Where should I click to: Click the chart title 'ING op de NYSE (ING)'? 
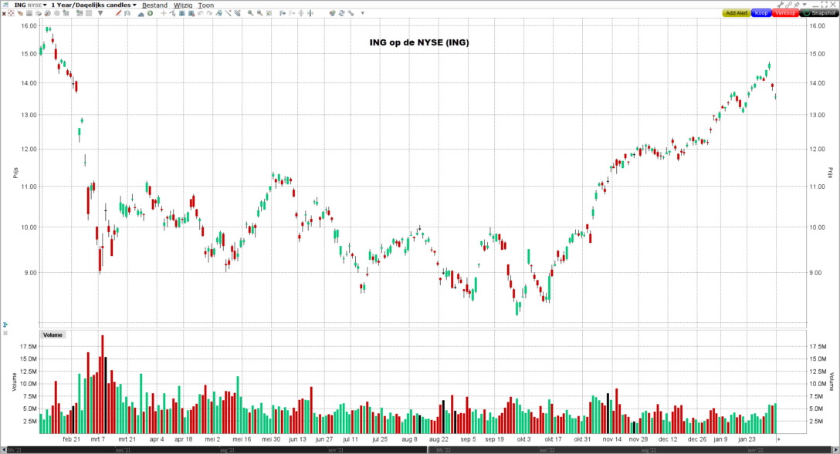click(419, 42)
